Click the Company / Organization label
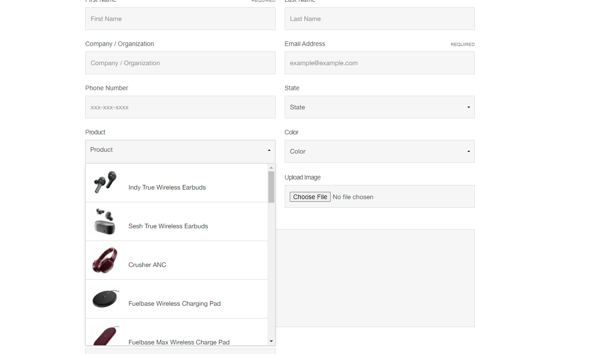The width and height of the screenshot is (600, 354). tap(119, 44)
